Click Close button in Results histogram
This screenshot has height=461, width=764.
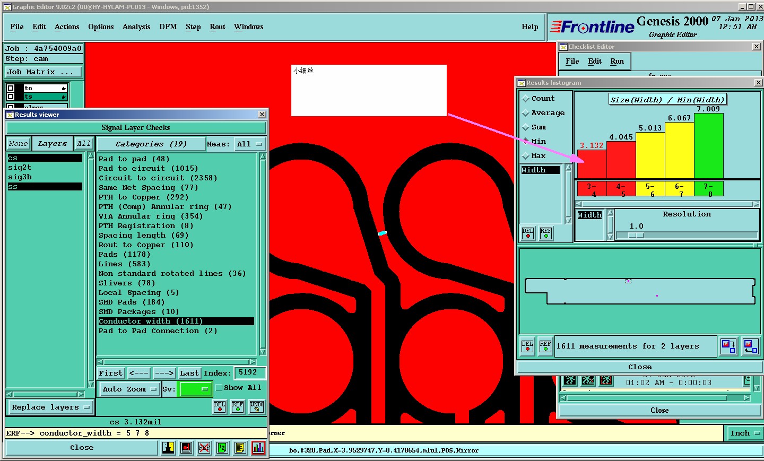[x=640, y=367]
